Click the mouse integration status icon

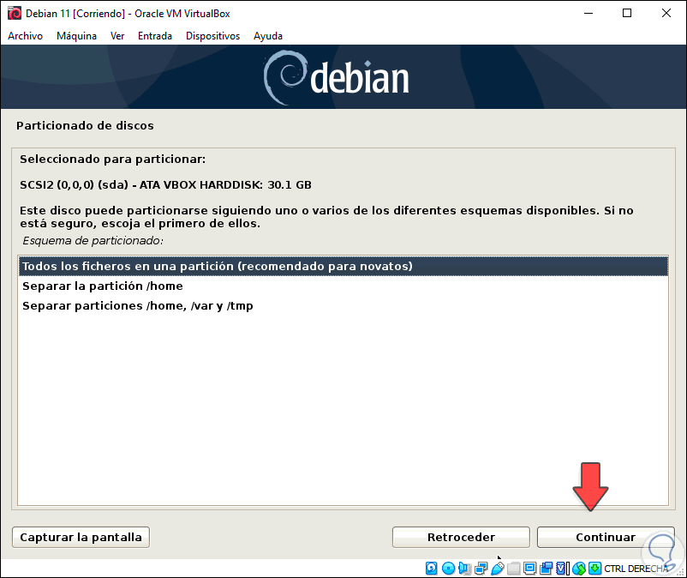pos(579,569)
